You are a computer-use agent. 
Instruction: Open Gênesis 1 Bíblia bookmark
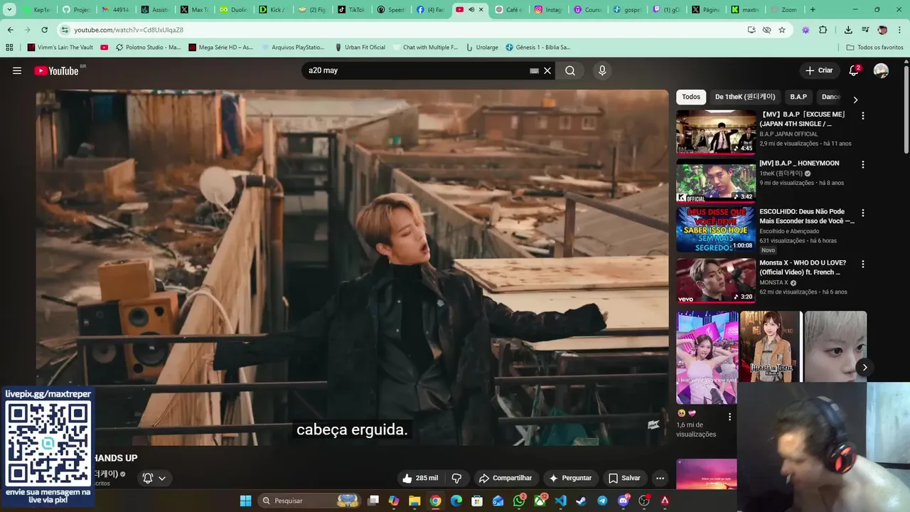click(538, 48)
